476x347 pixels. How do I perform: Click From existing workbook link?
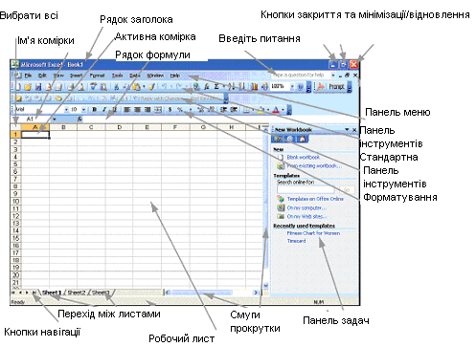coord(314,165)
